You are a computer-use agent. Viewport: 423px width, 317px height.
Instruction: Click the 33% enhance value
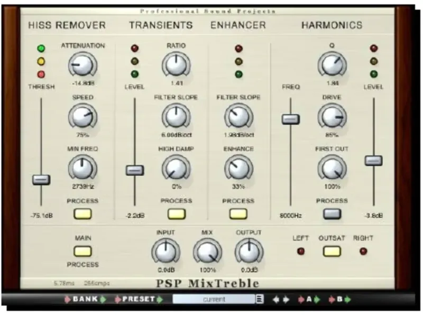238,187
